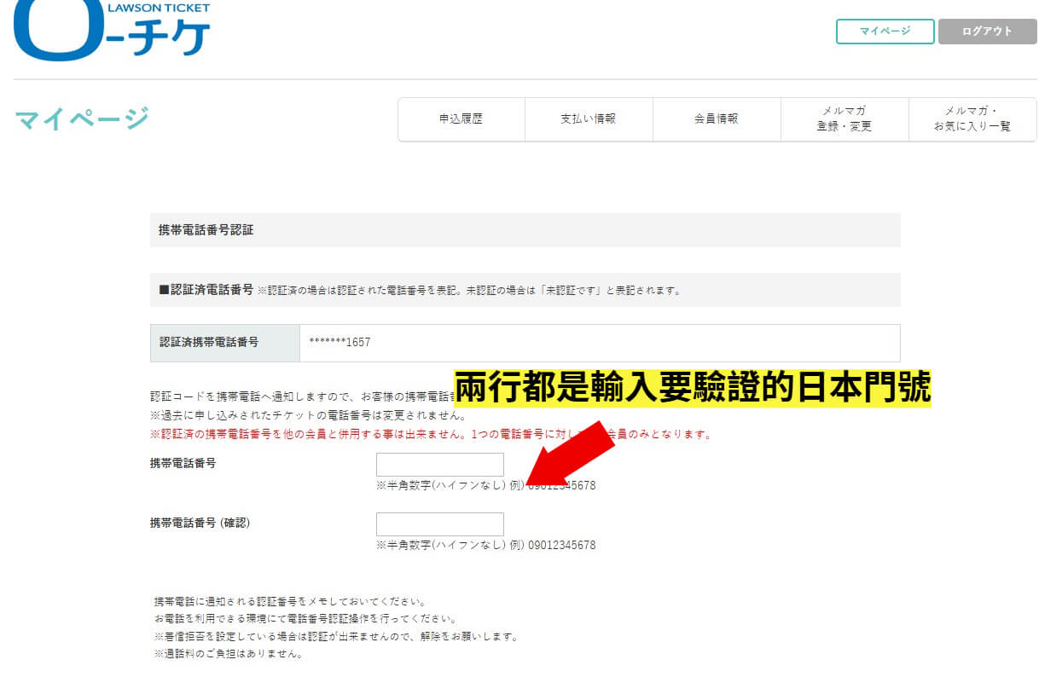1039x677 pixels.
Task: Click the large マイページ page heading
Action: click(x=82, y=119)
